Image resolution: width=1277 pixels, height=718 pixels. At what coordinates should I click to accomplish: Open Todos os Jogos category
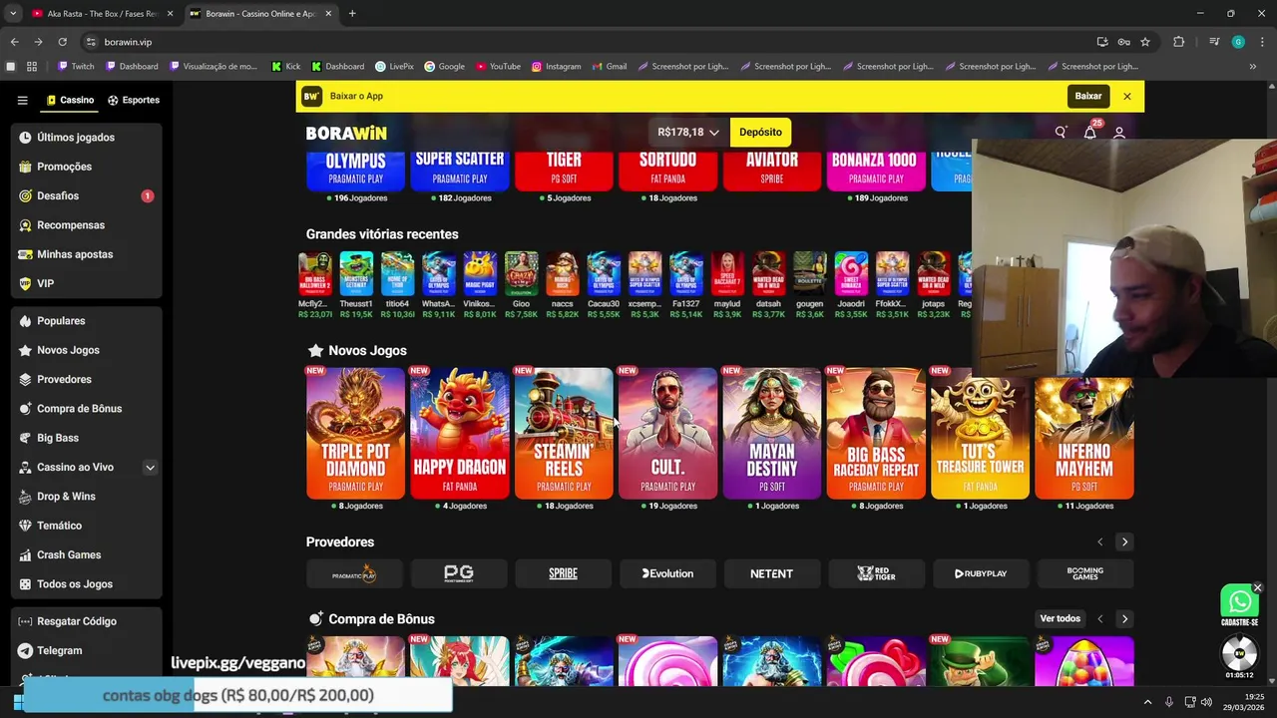86,584
